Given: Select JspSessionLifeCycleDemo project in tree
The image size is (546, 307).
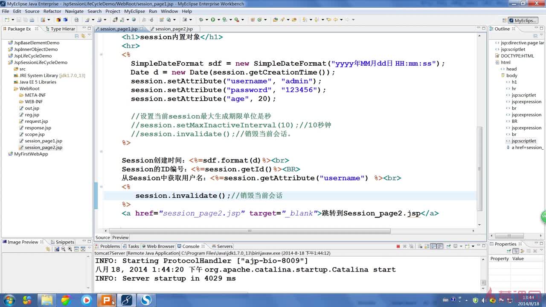Looking at the screenshot, I should 41,62.
